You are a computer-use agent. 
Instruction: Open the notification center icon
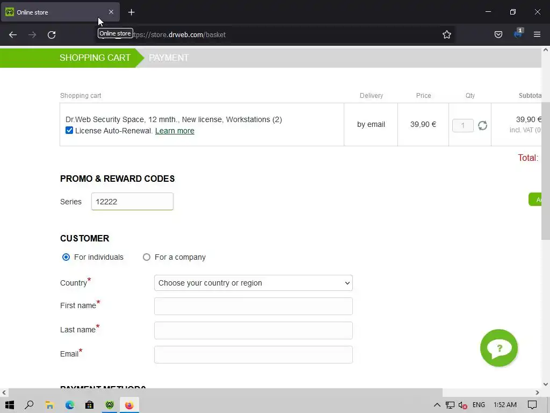click(x=532, y=405)
